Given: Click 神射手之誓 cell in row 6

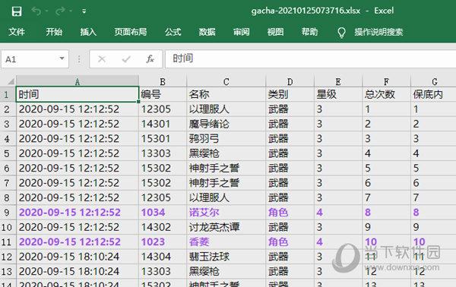Looking at the screenshot, I should point(226,169).
